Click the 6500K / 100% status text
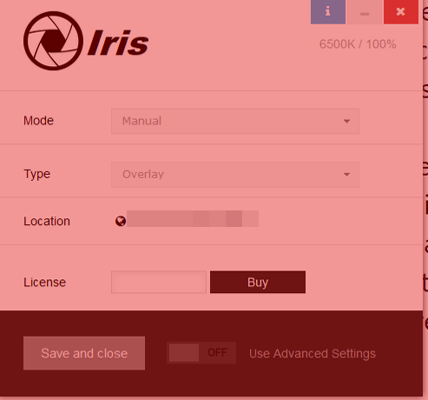Screen dimensions: 428x400 (358, 44)
